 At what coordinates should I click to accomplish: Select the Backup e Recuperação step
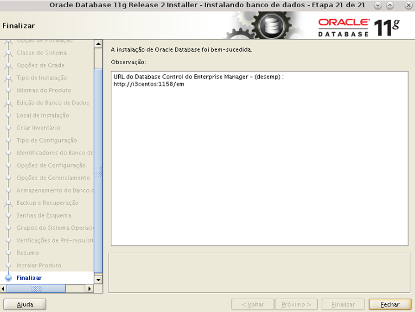(x=47, y=203)
